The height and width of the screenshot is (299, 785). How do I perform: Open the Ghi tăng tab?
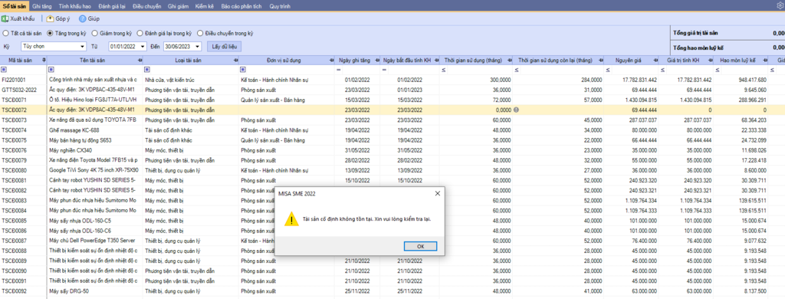pos(41,6)
